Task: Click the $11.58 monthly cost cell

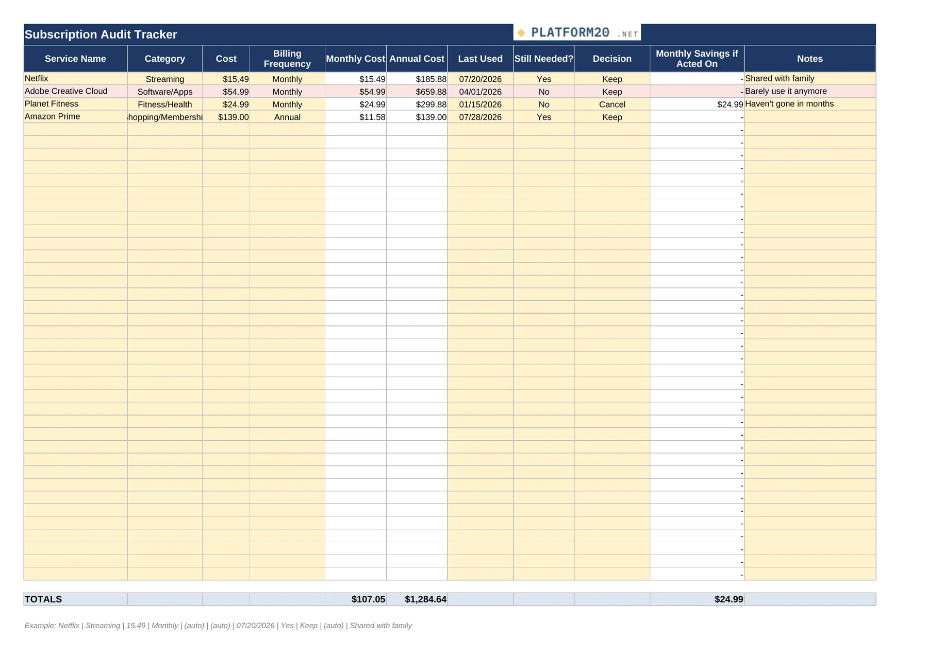Action: [x=356, y=117]
